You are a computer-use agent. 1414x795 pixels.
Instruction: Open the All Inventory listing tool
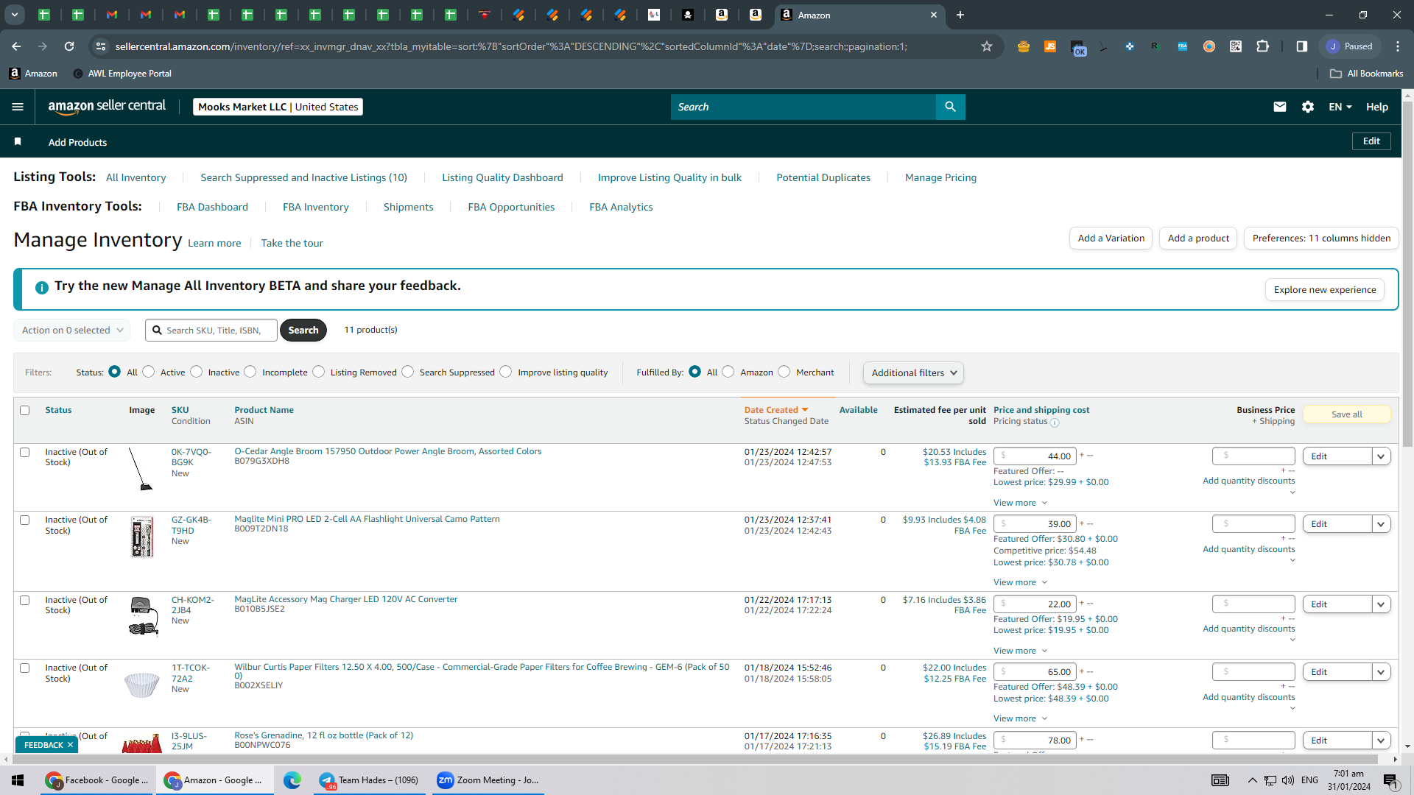[136, 177]
